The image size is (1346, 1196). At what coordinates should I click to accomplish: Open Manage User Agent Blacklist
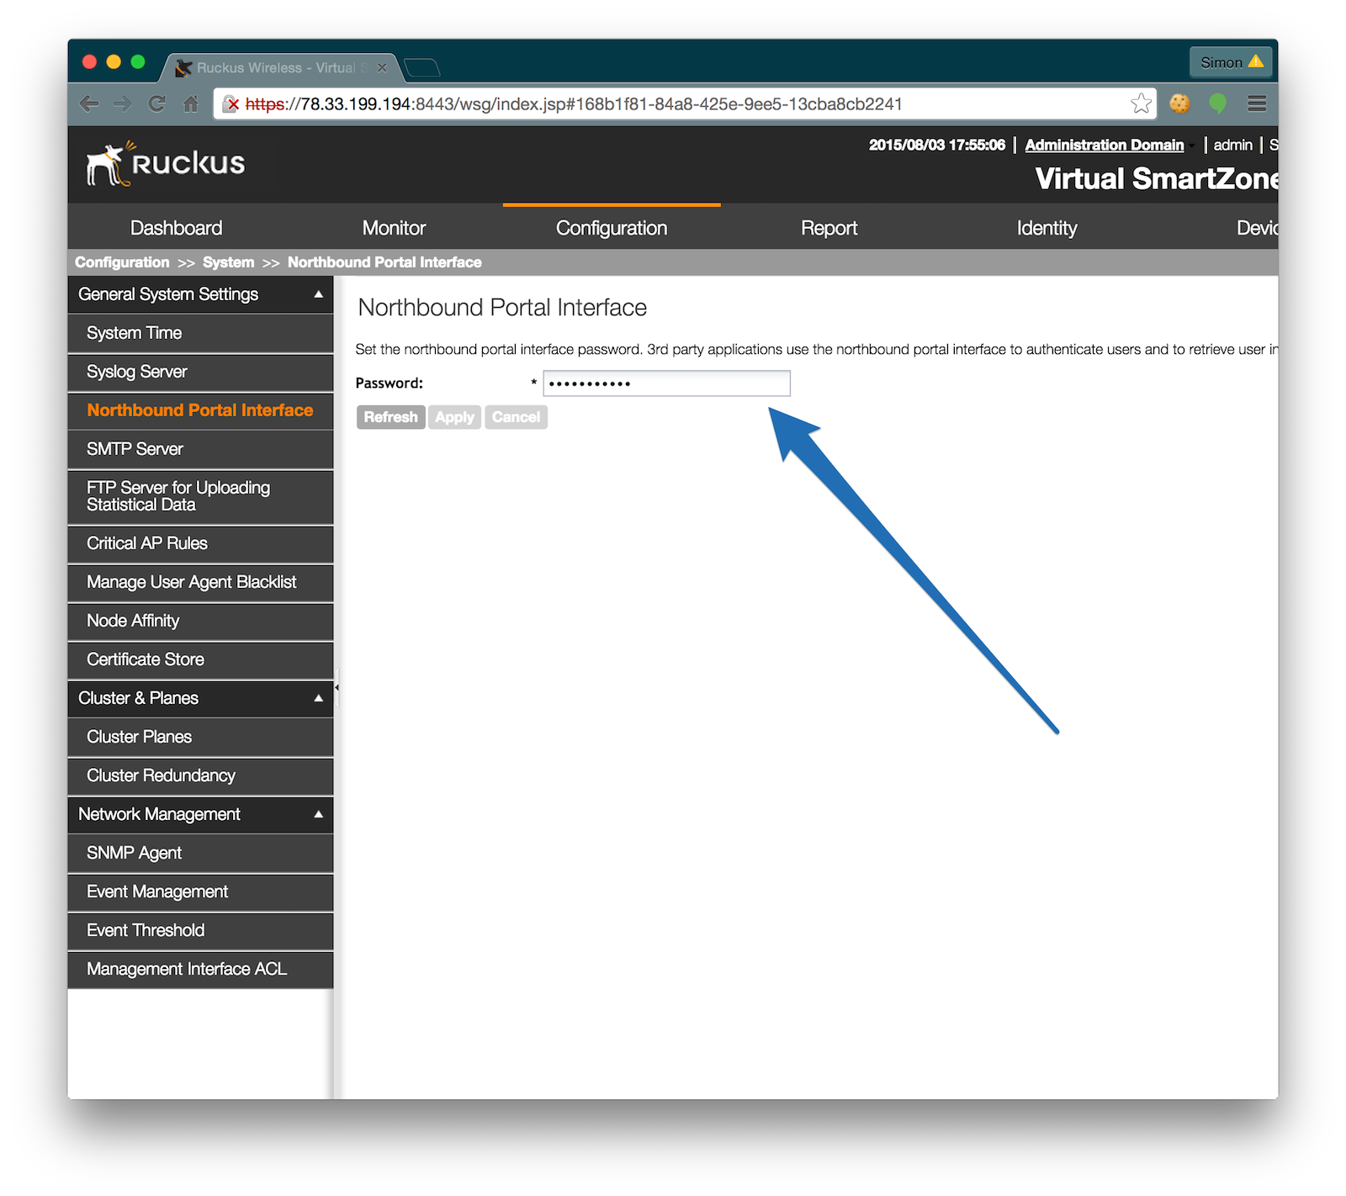click(200, 582)
